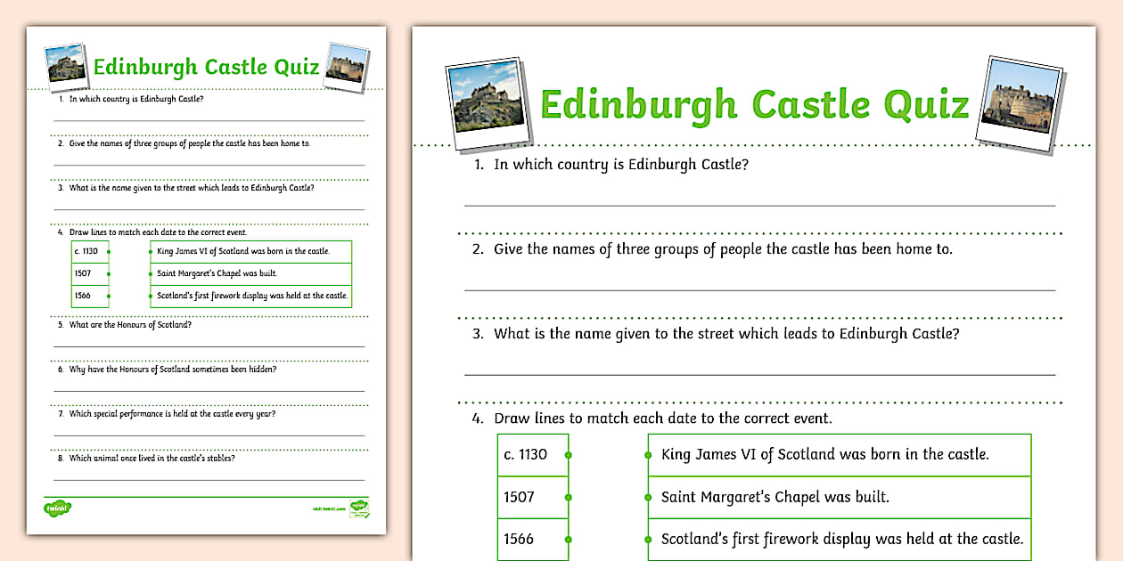Click the green Twinkl logo on thumbnail page
The image size is (1123, 561).
(57, 506)
